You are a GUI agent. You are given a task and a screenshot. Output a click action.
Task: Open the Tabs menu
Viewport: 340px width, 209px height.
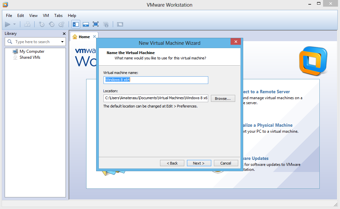58,16
